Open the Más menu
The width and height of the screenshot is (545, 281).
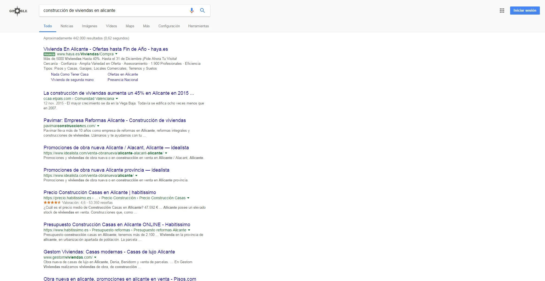click(x=146, y=26)
